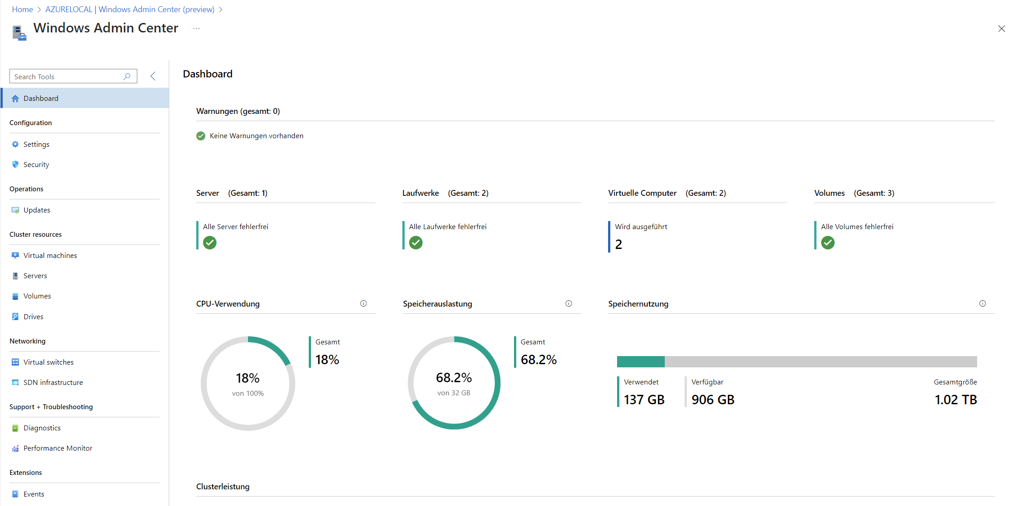This screenshot has width=1010, height=506.
Task: Click the Windows Admin Center logo icon
Action: coord(19,33)
